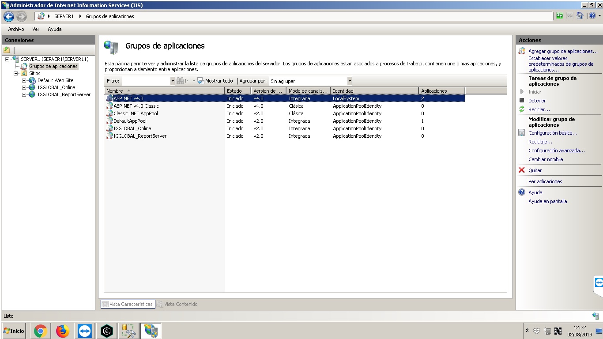Click the Detener action link
Viewport: 603px width, 339px height.
point(537,101)
